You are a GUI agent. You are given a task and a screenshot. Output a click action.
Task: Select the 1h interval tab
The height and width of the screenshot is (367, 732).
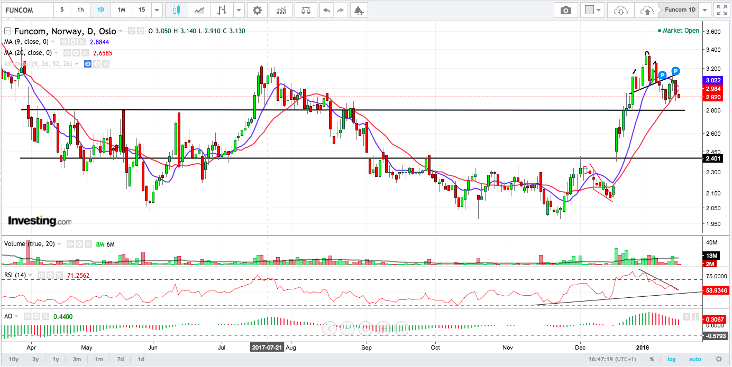(x=80, y=10)
